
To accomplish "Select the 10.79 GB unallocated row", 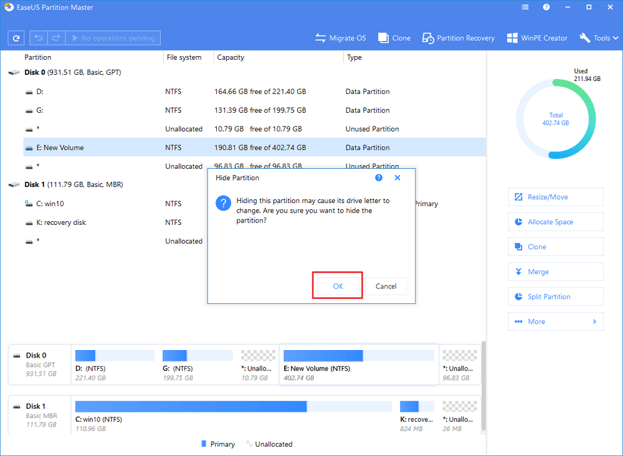I will [x=254, y=129].
